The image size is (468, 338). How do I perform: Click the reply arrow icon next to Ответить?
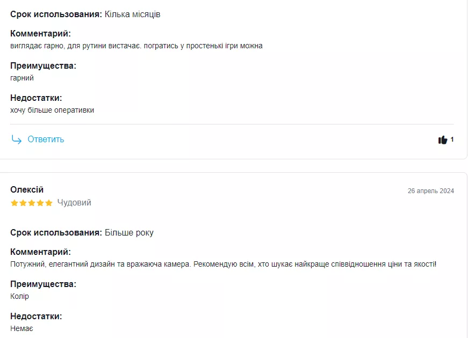(x=15, y=139)
